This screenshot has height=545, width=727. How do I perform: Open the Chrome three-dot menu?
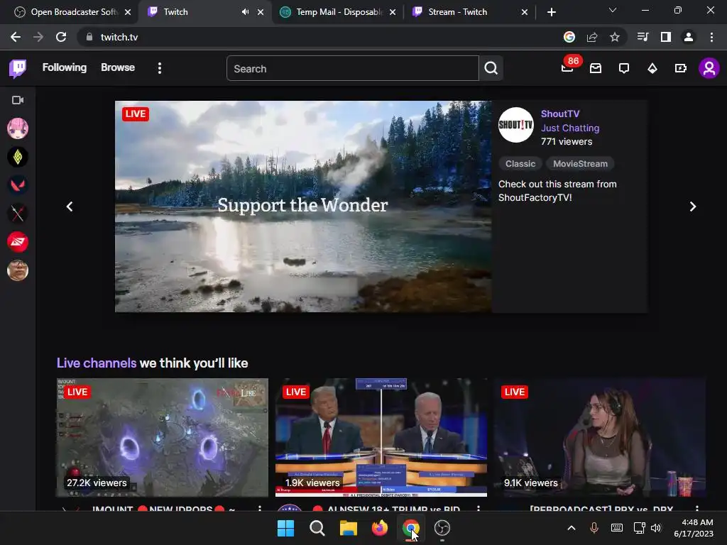tap(711, 37)
